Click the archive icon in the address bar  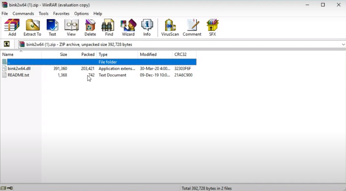[22, 44]
